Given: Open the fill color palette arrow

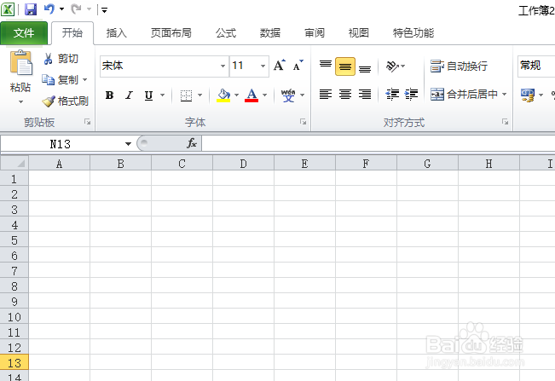Looking at the screenshot, I should pyautogui.click(x=236, y=95).
